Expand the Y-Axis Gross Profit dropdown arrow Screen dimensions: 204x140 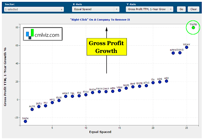pos(170,9)
